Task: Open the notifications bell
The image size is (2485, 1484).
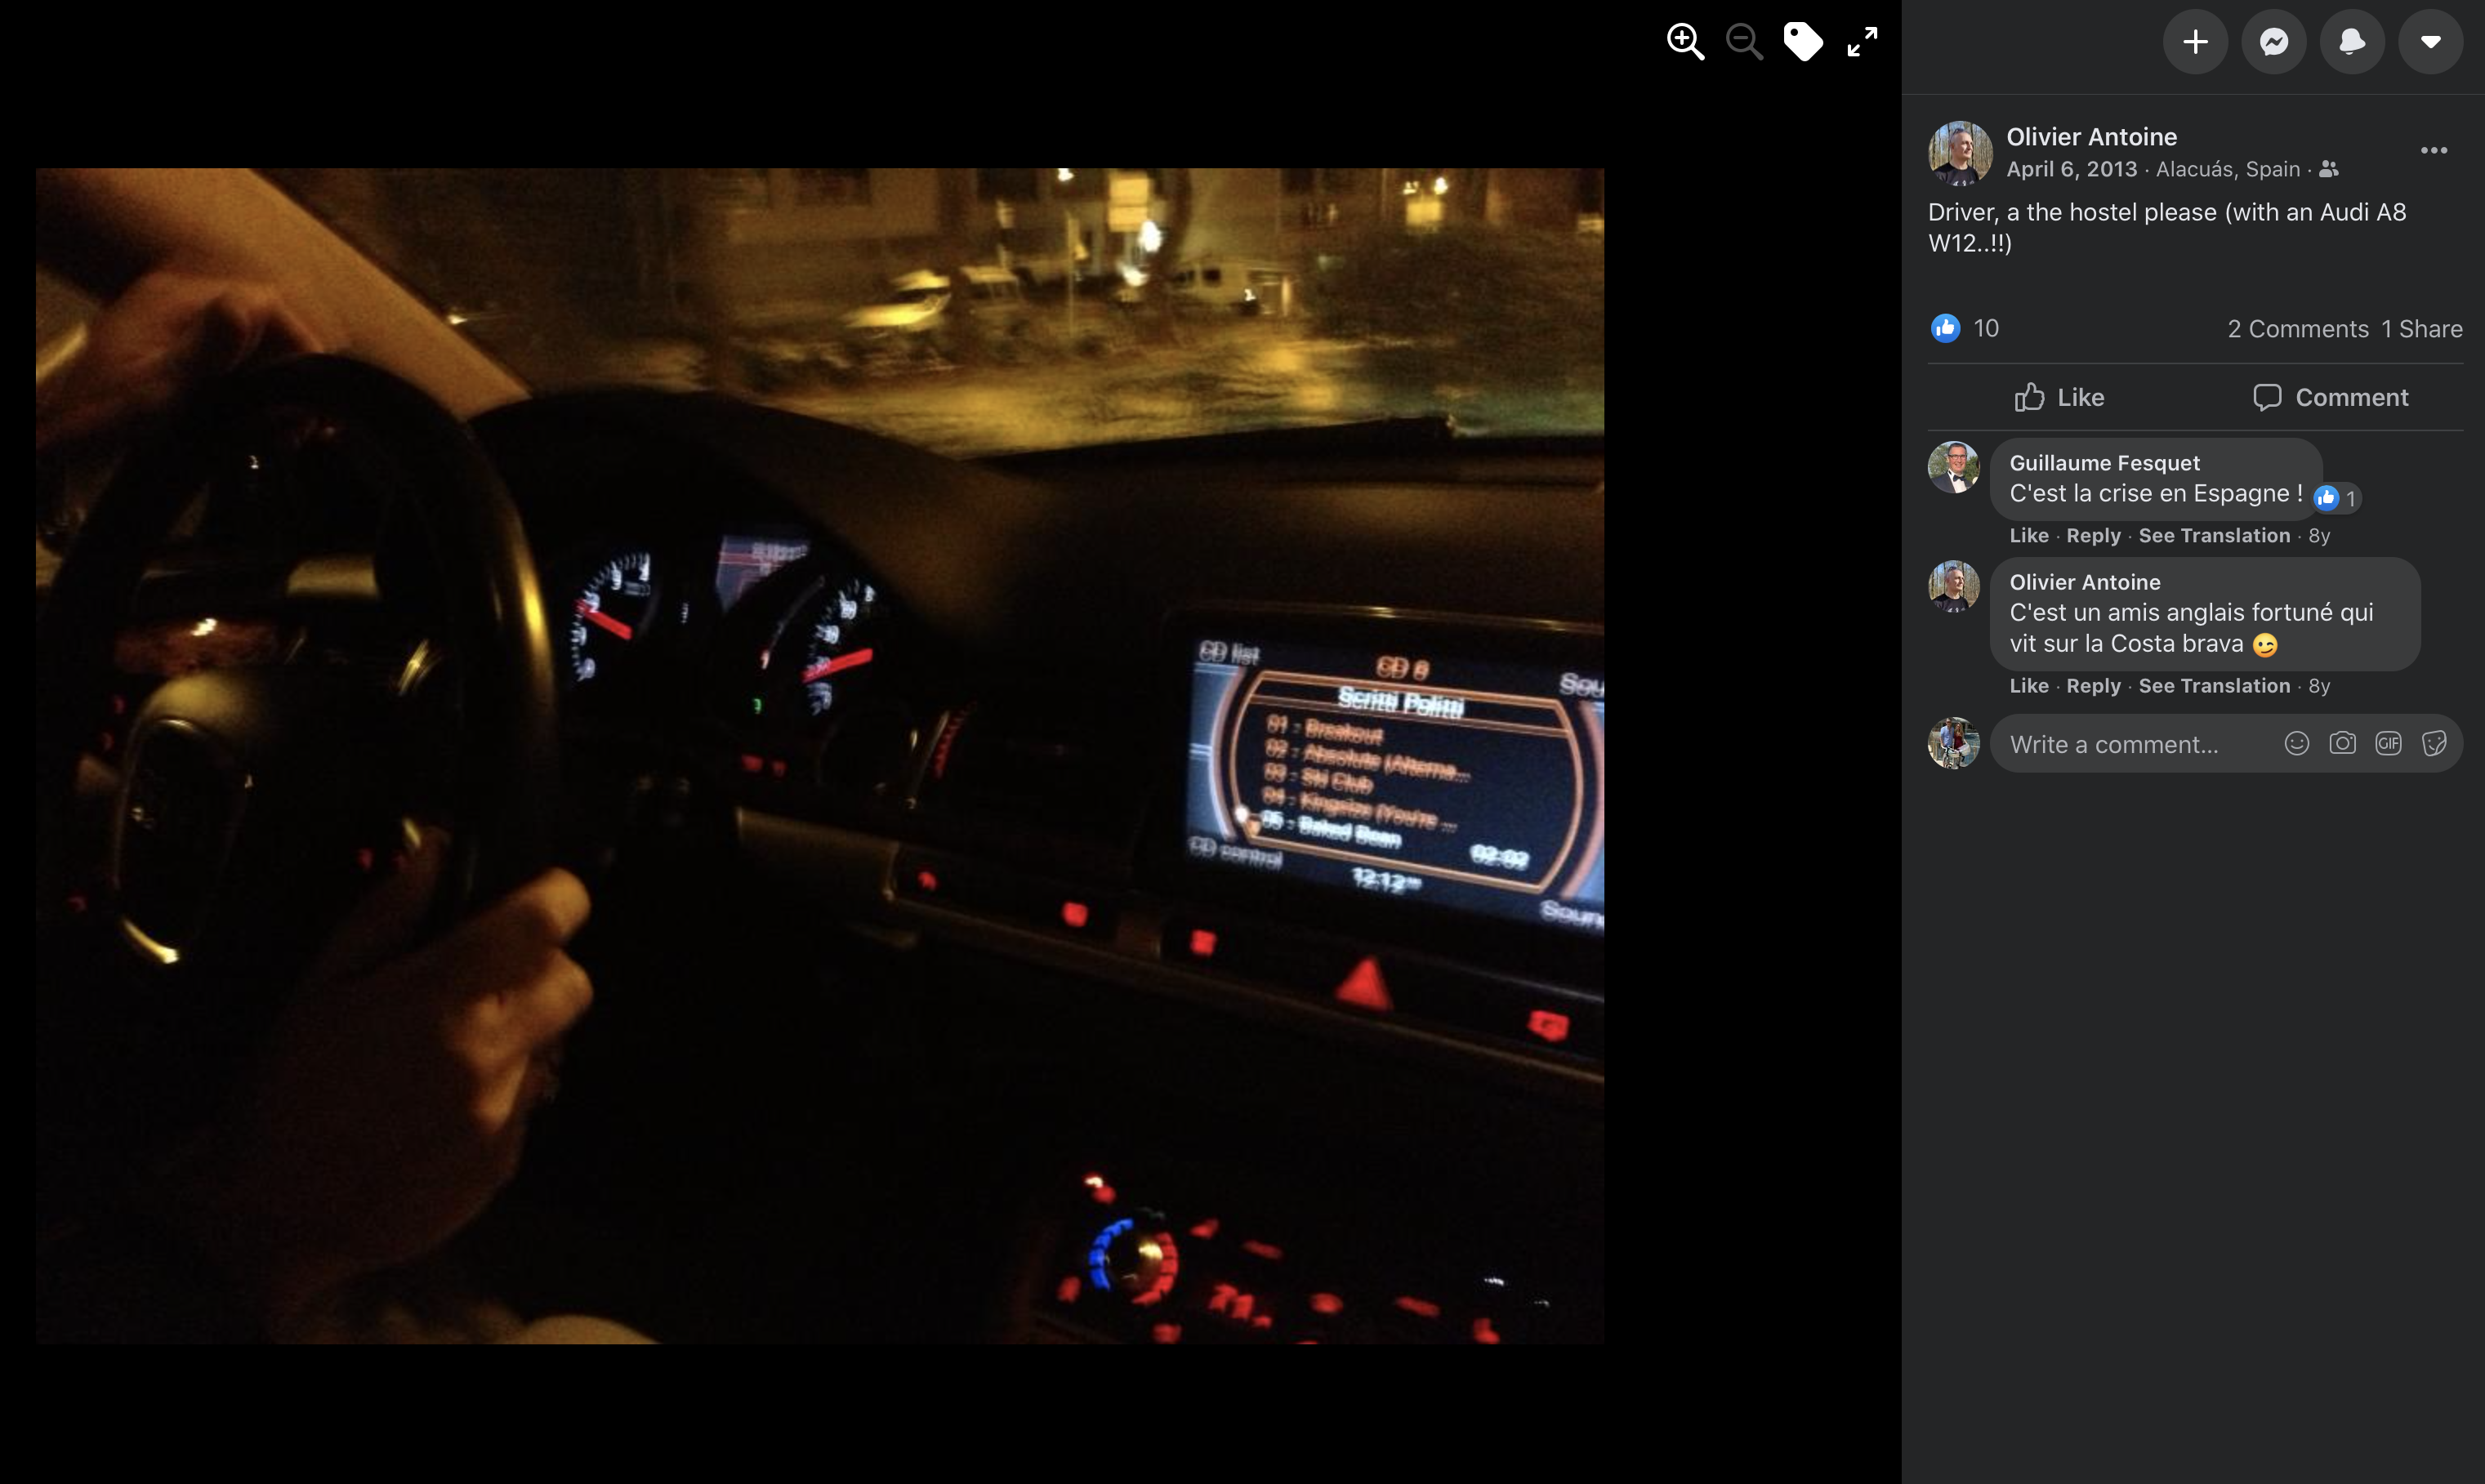Action: pos(2352,42)
